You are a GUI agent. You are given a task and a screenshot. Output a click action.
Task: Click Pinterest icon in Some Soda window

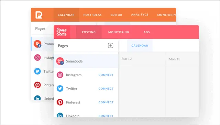point(60,102)
